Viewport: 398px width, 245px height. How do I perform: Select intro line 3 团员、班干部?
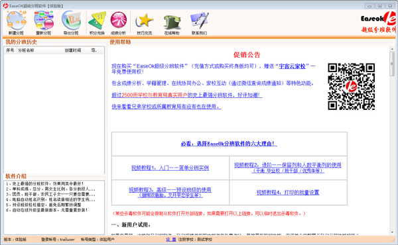(50, 194)
